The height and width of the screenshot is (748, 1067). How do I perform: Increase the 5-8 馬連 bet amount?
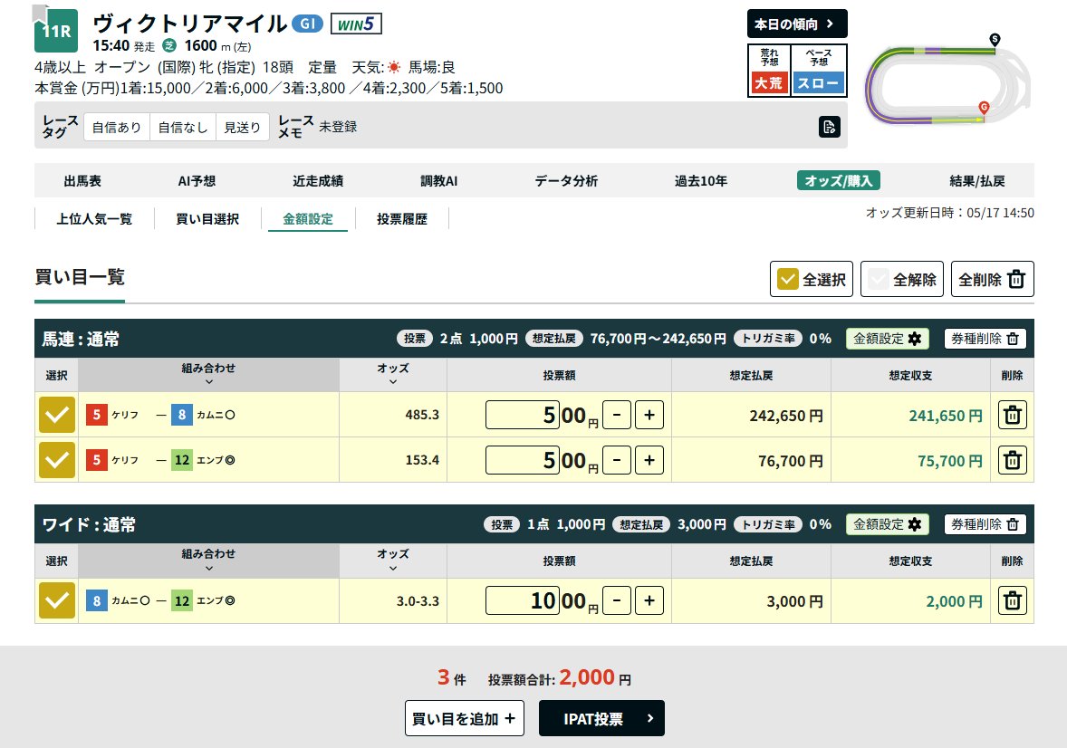pyautogui.click(x=649, y=415)
